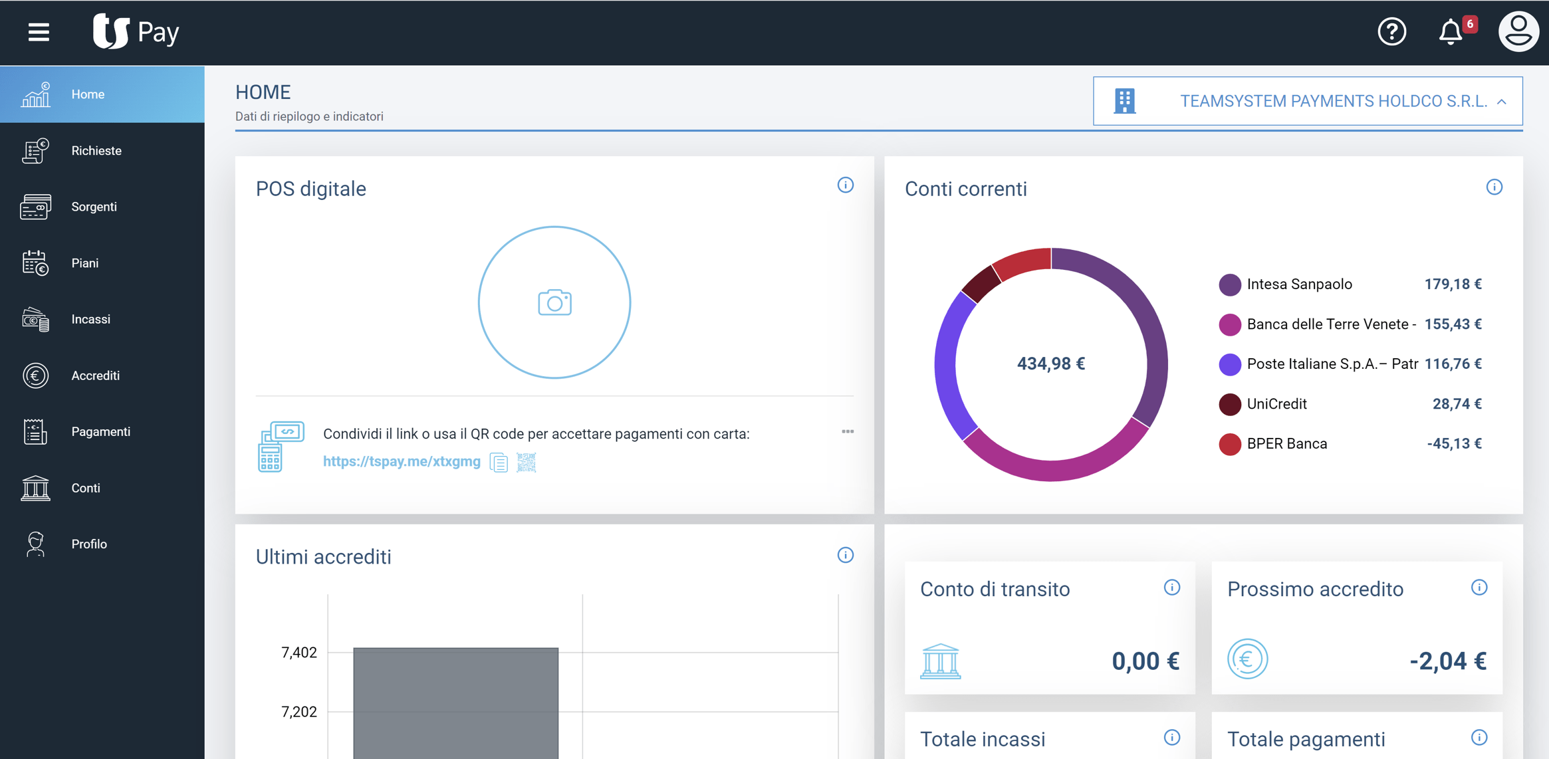Click the -45,13 € BPER amount
The height and width of the screenshot is (759, 1549).
pyautogui.click(x=1454, y=444)
